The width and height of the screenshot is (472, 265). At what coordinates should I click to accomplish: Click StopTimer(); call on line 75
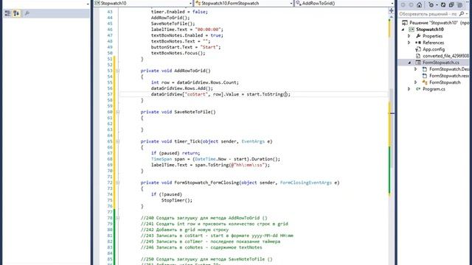pyautogui.click(x=177, y=200)
